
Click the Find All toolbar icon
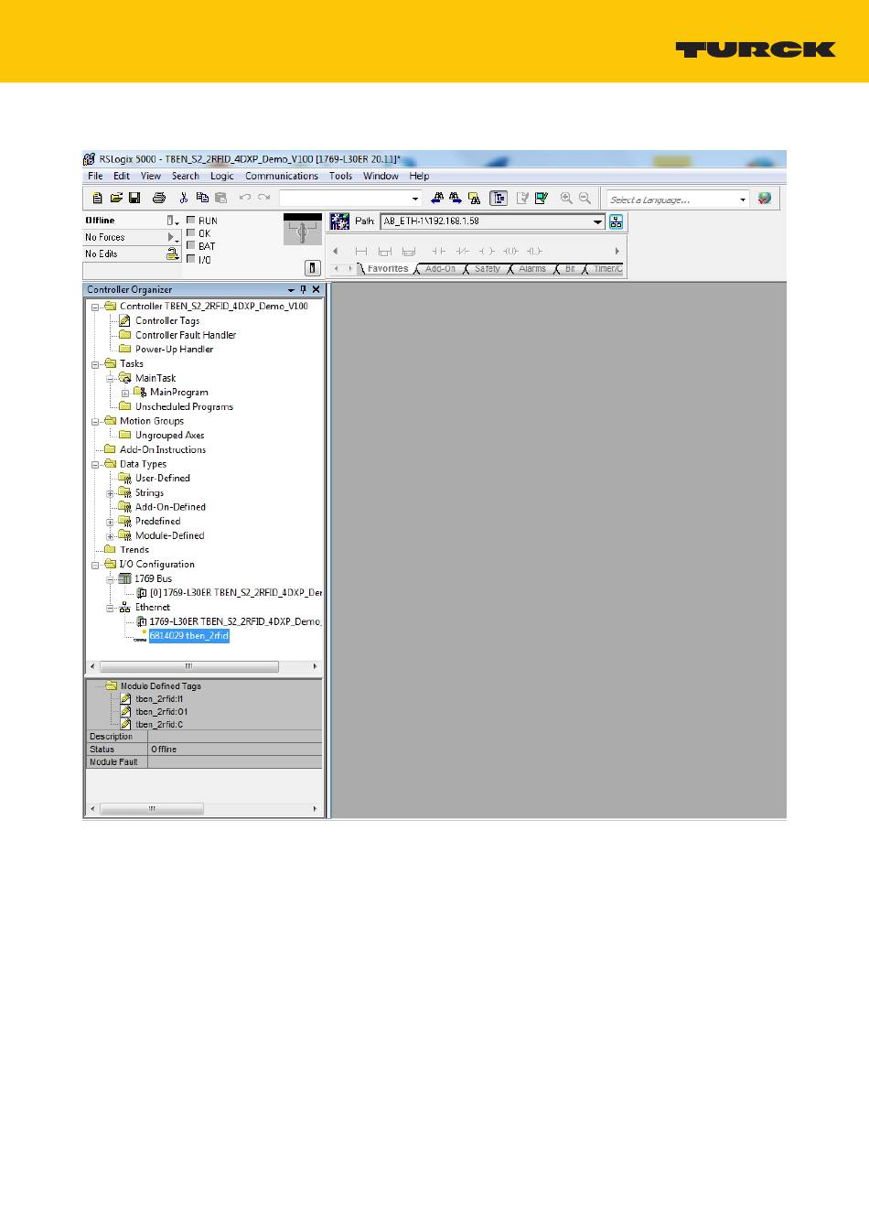point(475,198)
